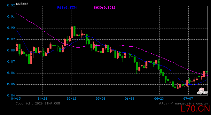Viewport: 211px width, 115px height.
Task: Click the 04-15 date label
Action: pyautogui.click(x=16, y=99)
